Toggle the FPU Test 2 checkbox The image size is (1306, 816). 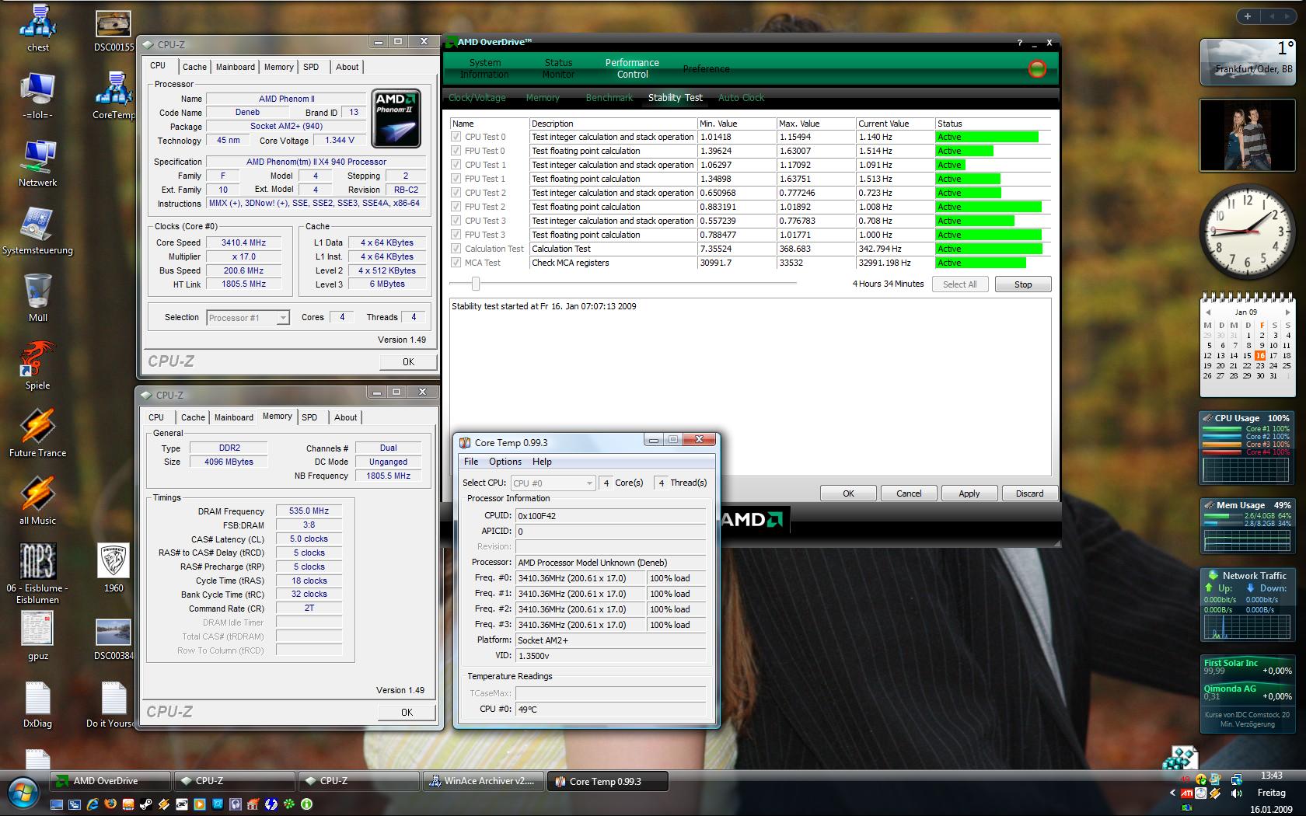point(456,207)
